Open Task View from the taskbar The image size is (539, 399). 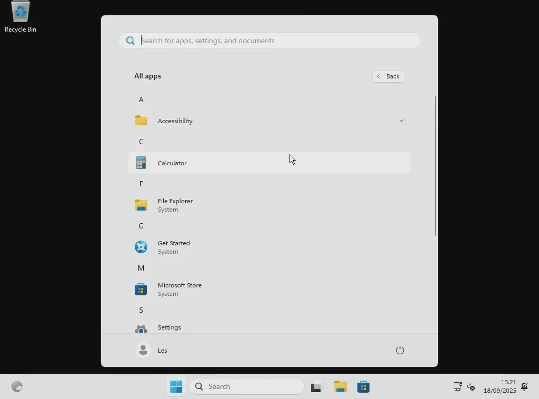(x=316, y=386)
